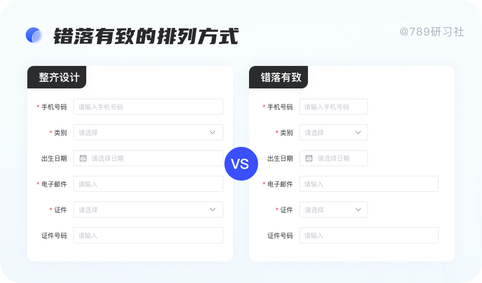Expand the left panel 证件 dropdown arrow
The height and width of the screenshot is (283, 482).
[x=213, y=210]
